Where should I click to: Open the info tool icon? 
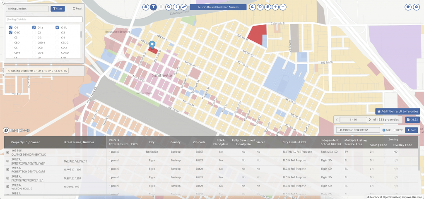176,7
